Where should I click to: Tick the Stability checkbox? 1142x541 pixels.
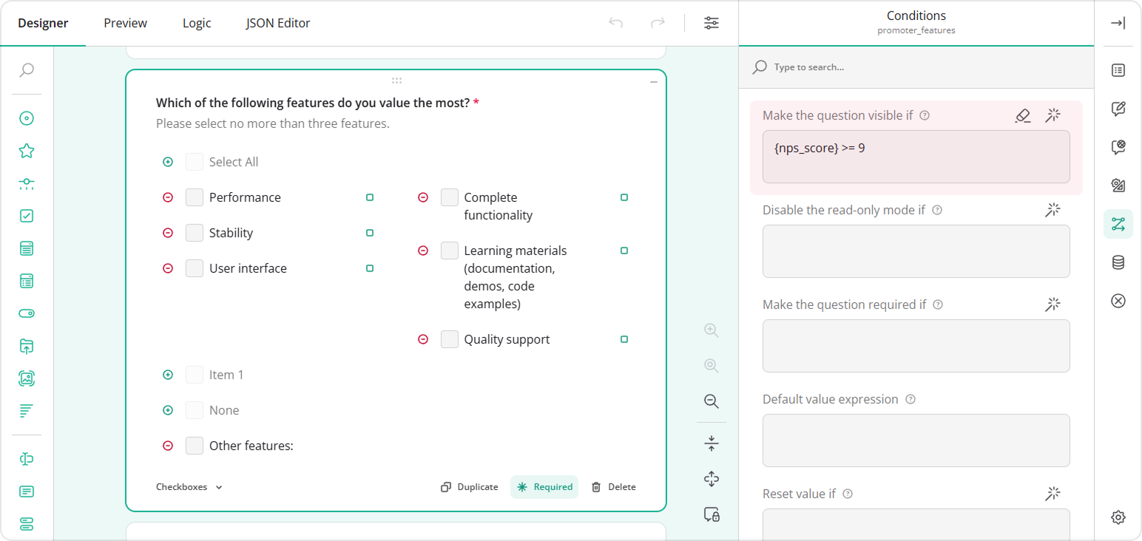195,233
